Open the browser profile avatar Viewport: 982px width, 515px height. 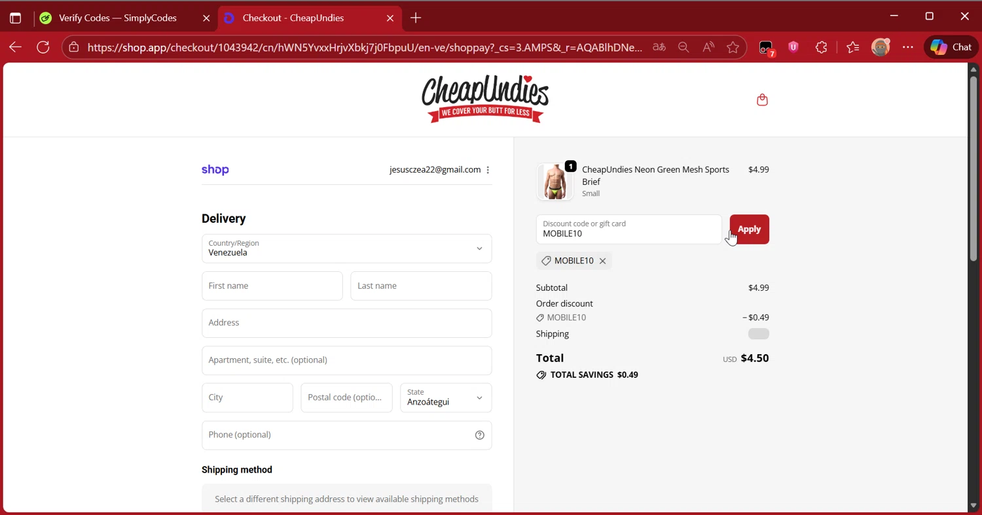click(x=881, y=47)
